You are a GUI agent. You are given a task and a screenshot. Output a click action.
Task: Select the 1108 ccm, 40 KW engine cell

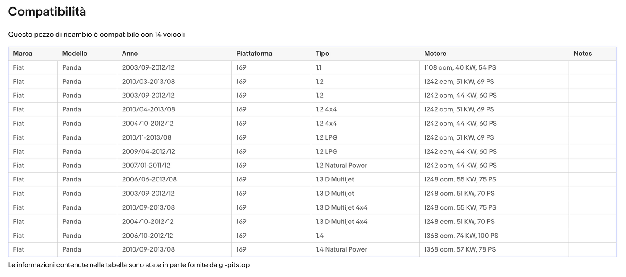pos(459,67)
